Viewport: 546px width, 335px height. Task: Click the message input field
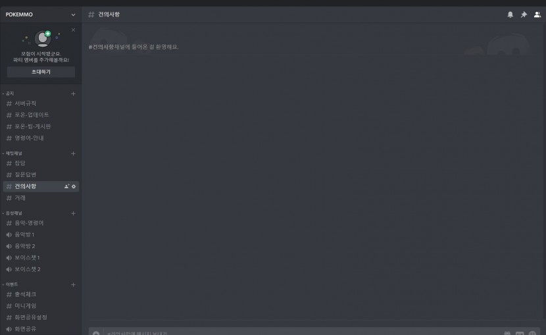tap(303, 333)
